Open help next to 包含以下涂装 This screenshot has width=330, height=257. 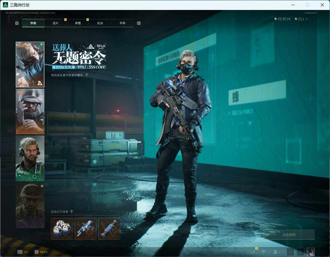point(71,212)
